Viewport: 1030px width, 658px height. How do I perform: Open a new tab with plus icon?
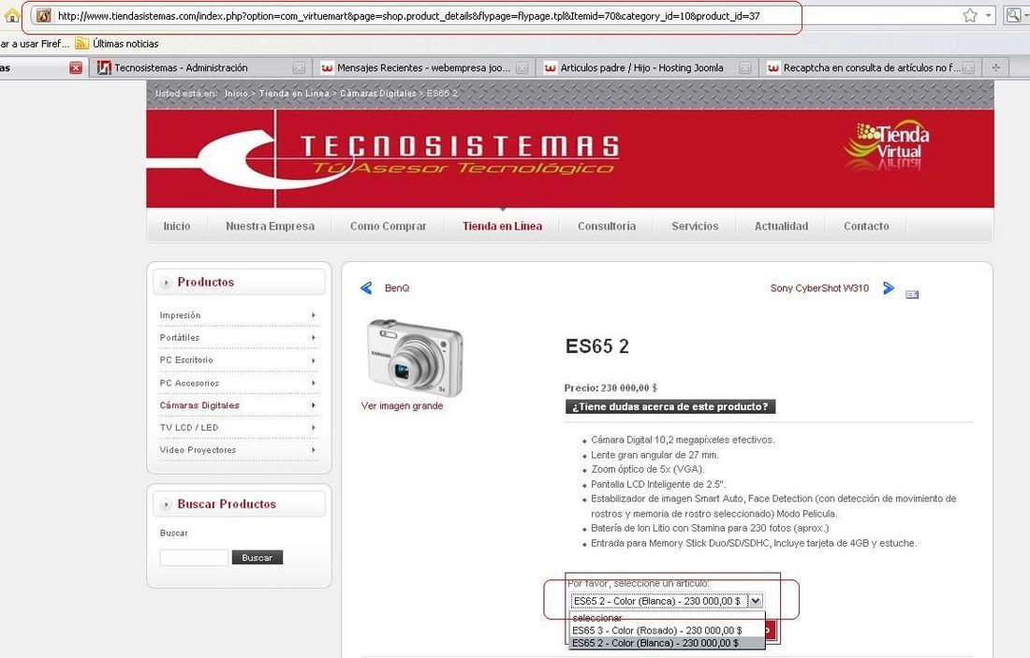(x=996, y=67)
